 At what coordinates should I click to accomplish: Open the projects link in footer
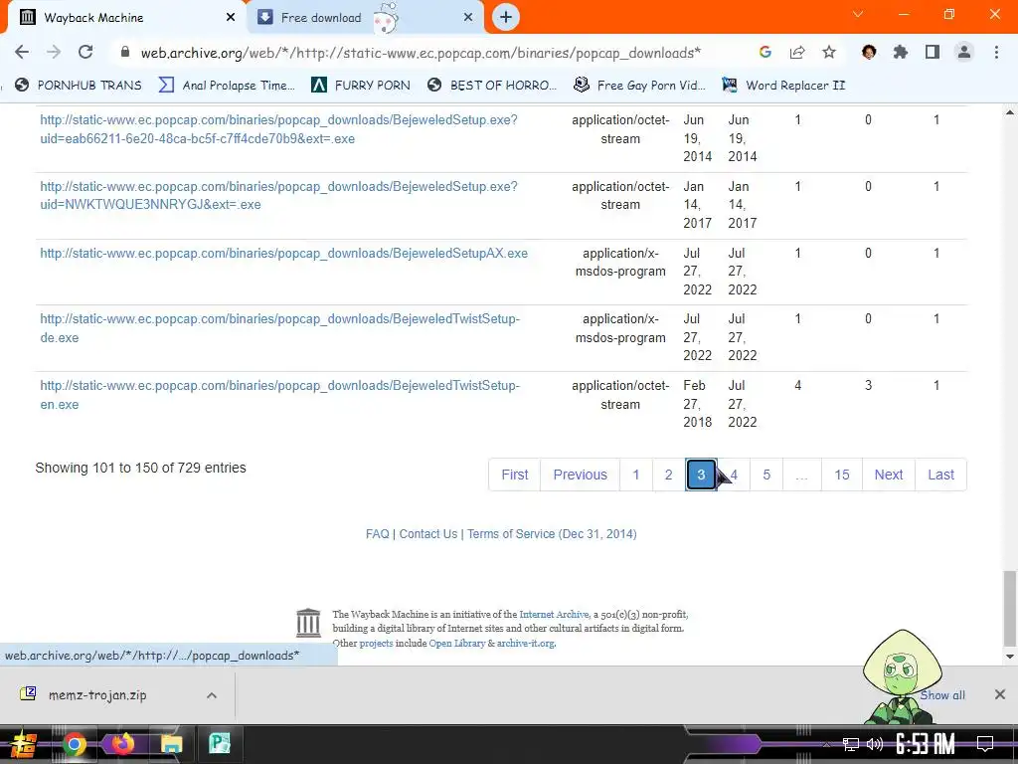click(376, 644)
